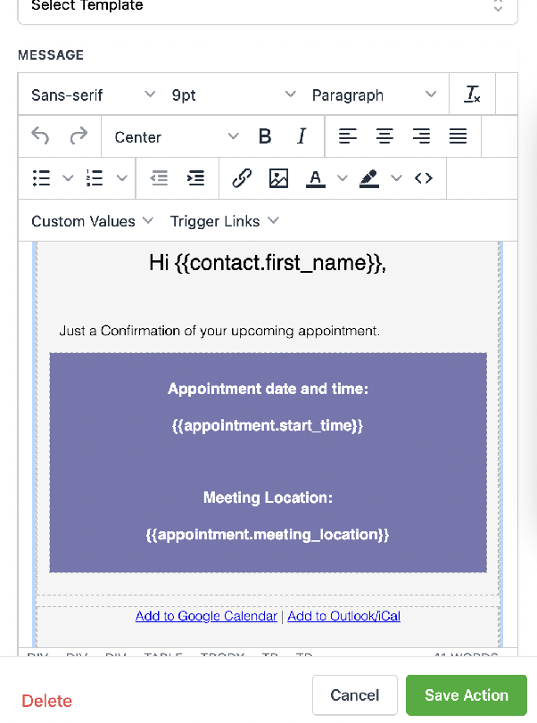This screenshot has height=723, width=537.
Task: Open the Custom Values menu
Action: coord(92,221)
